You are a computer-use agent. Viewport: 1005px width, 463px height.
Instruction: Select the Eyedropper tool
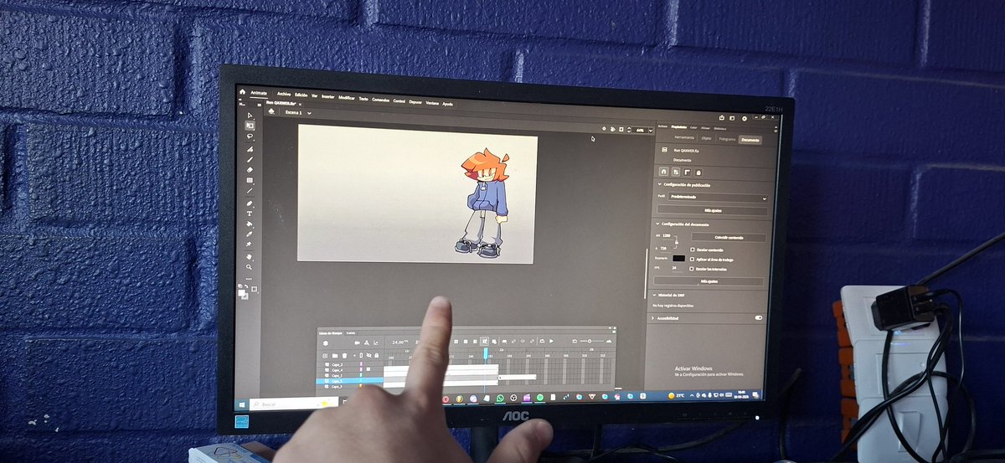coord(250,234)
